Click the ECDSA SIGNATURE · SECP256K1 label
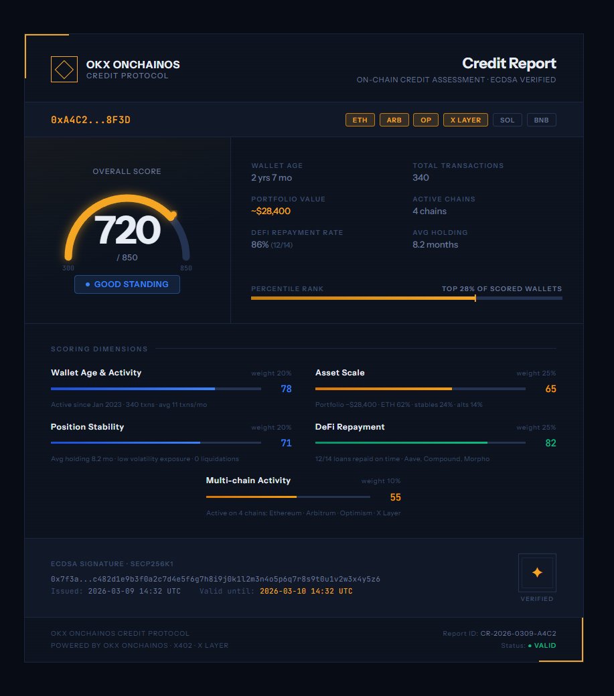The height and width of the screenshot is (696, 614). click(112, 563)
